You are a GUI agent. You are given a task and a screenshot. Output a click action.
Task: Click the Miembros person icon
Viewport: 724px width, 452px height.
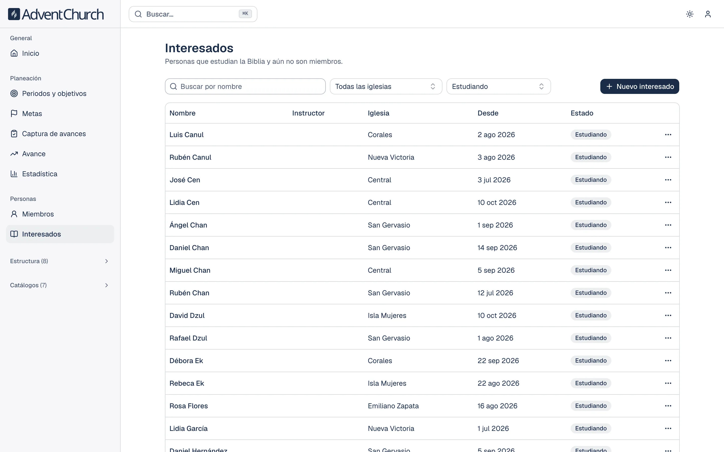14,214
